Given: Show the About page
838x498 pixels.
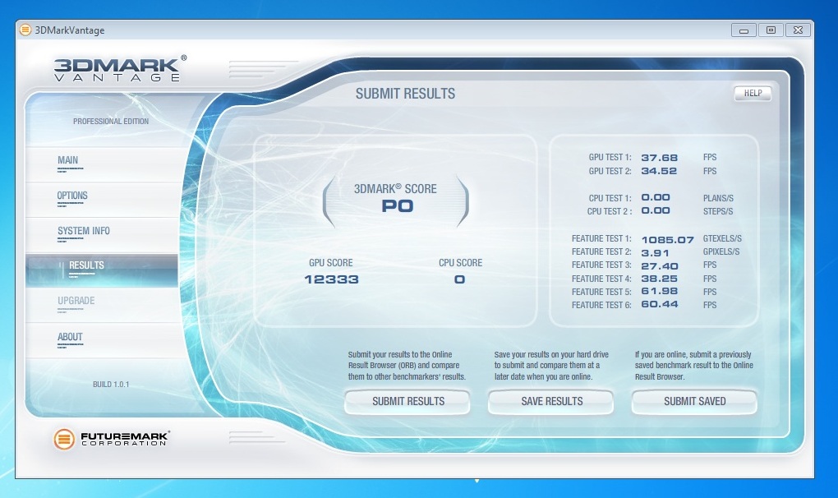Looking at the screenshot, I should pyautogui.click(x=70, y=337).
